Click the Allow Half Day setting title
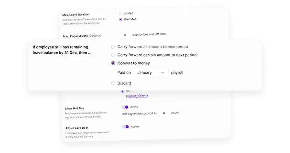 [x=74, y=108]
